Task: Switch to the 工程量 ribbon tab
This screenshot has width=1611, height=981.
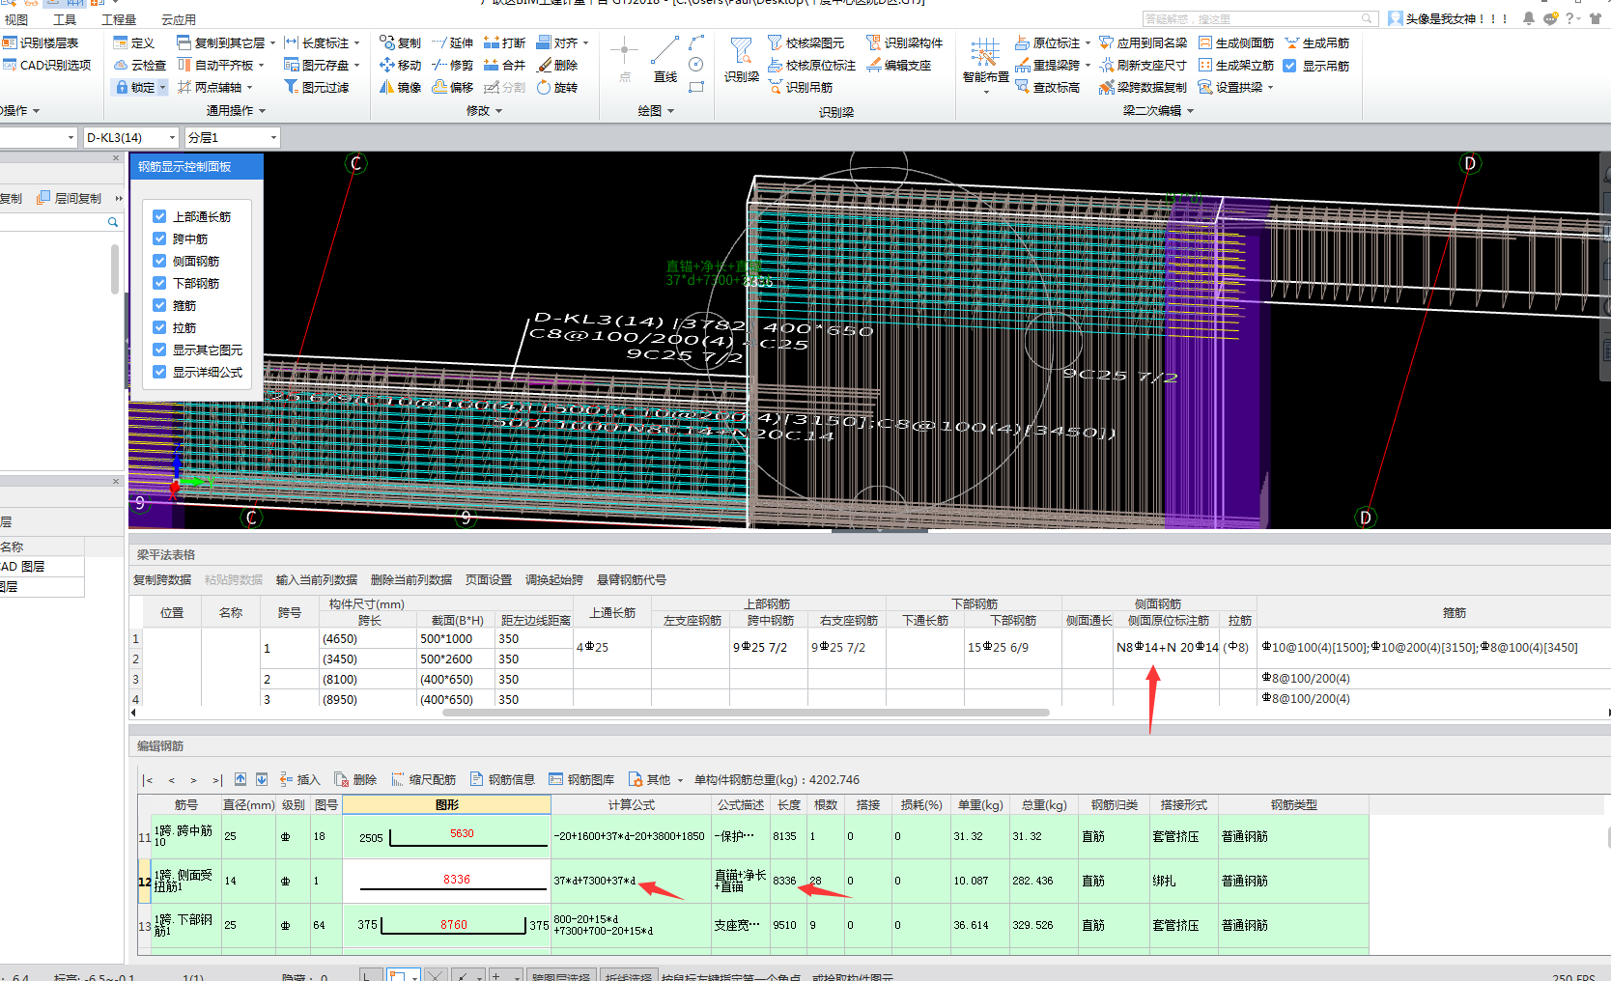Action: tap(119, 19)
